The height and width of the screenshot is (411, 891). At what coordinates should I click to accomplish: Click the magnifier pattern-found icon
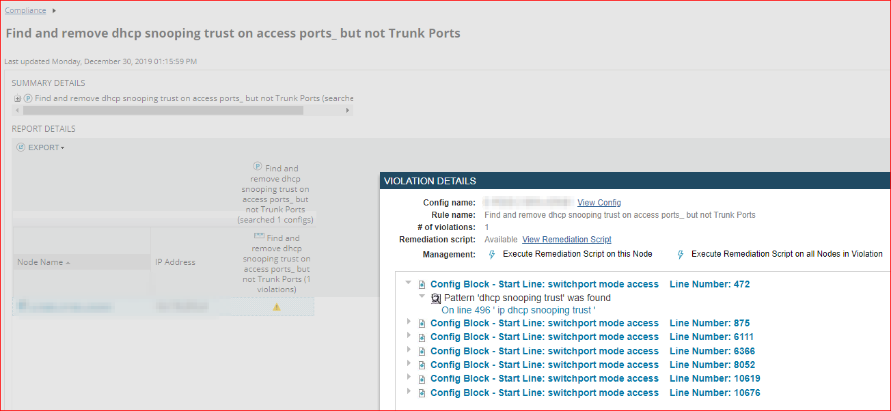click(x=436, y=298)
